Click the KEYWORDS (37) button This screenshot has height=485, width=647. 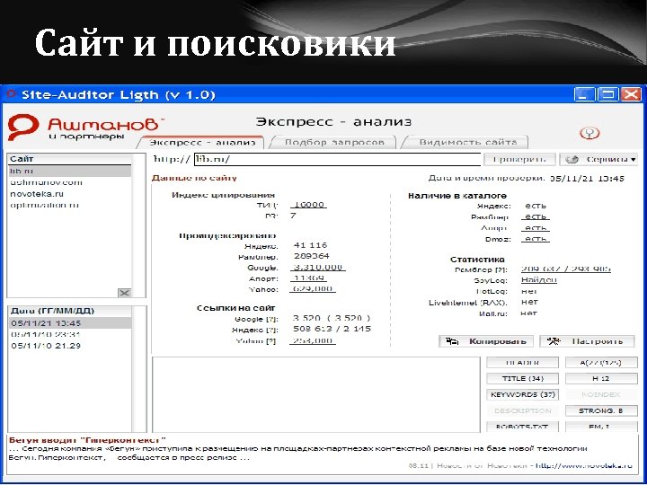click(522, 394)
